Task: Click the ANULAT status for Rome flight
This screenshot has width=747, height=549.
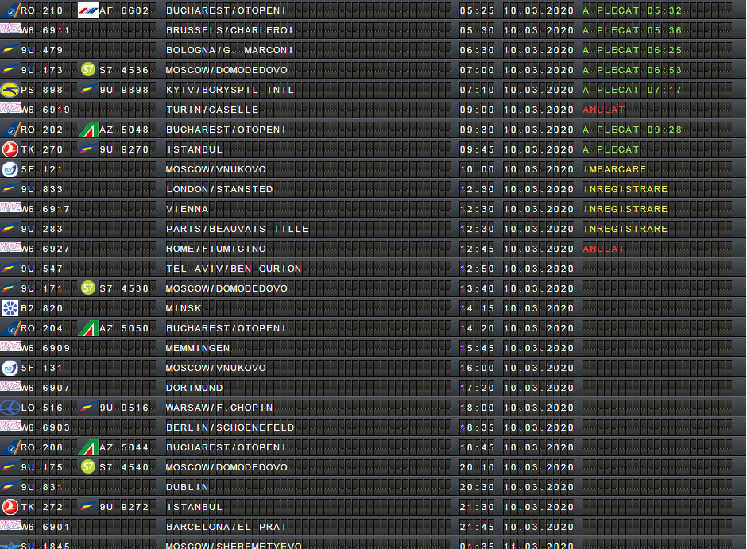Action: pos(604,249)
